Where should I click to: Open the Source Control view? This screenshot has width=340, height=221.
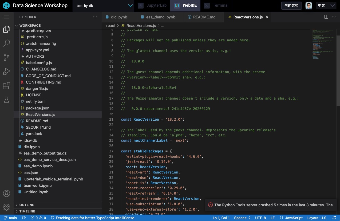click(7, 57)
